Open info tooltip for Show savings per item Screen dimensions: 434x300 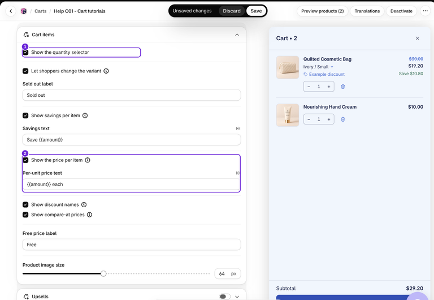pyautogui.click(x=85, y=115)
